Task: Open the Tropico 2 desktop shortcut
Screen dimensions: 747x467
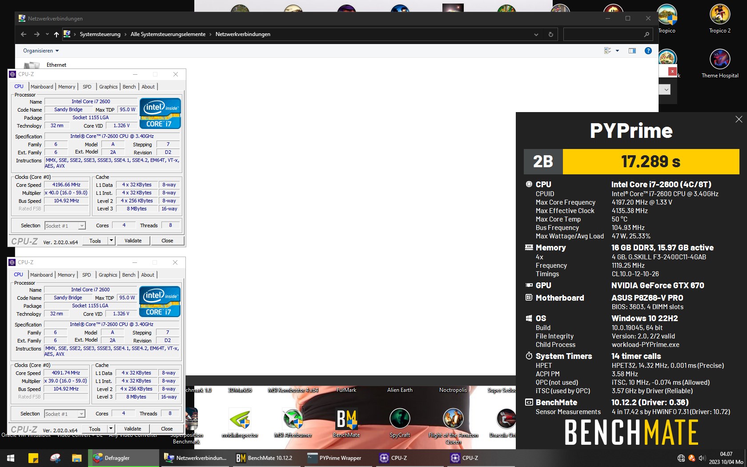Action: pos(719,19)
